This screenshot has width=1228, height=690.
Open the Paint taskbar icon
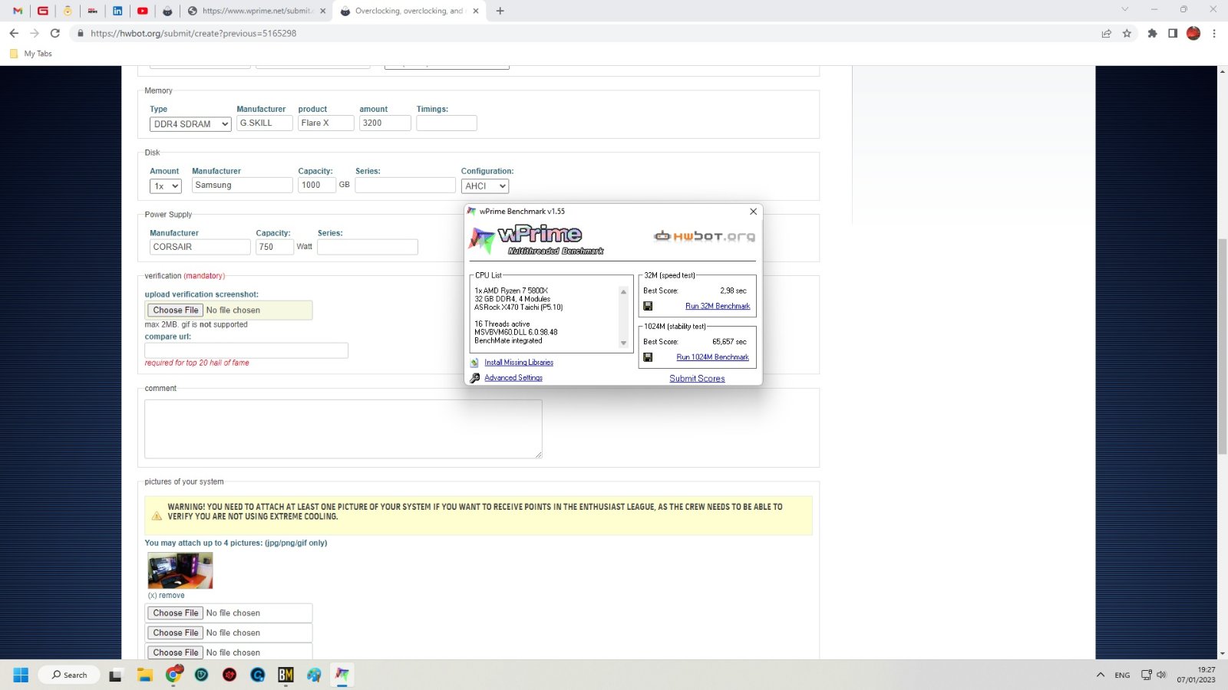pos(314,675)
